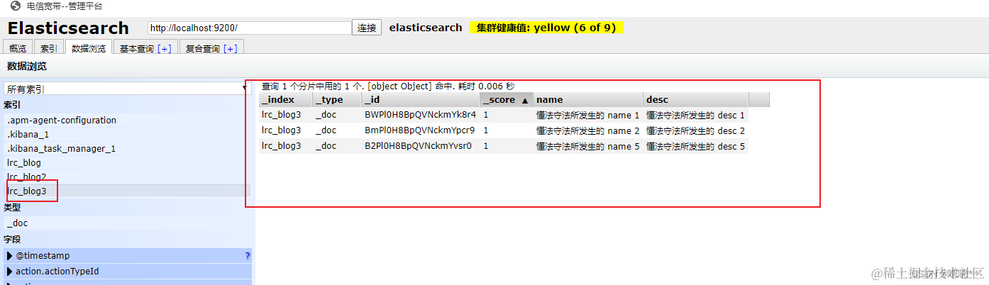The image size is (989, 285).
Task: Click the 连接 connect button
Action: (367, 28)
